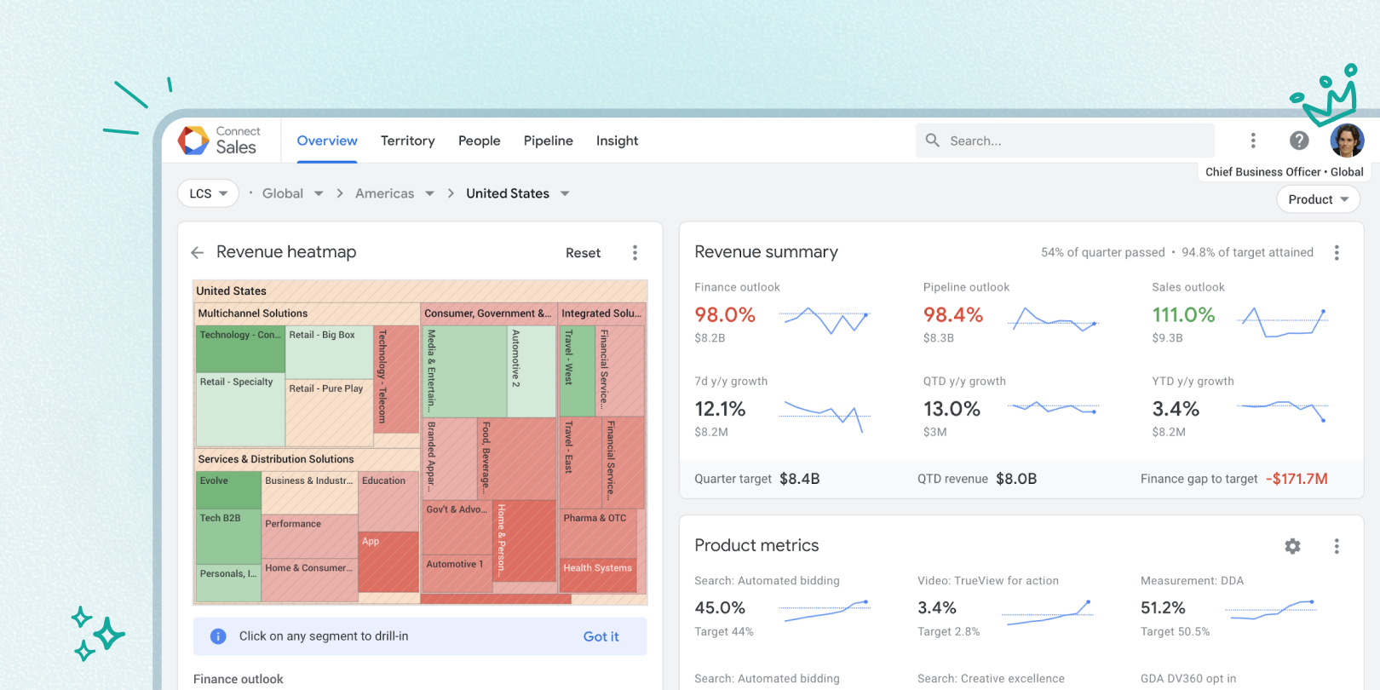Open Product metrics settings gear

pos(1292,546)
